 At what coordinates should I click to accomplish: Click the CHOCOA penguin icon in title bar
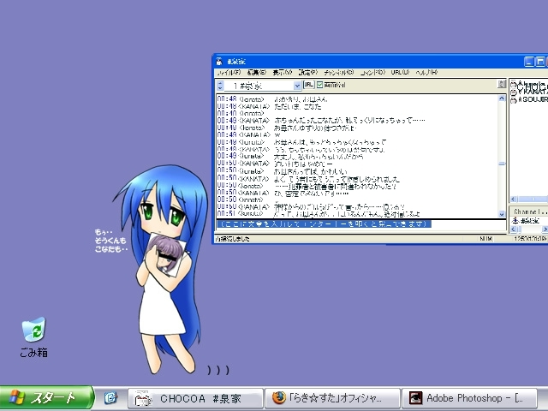(219, 62)
